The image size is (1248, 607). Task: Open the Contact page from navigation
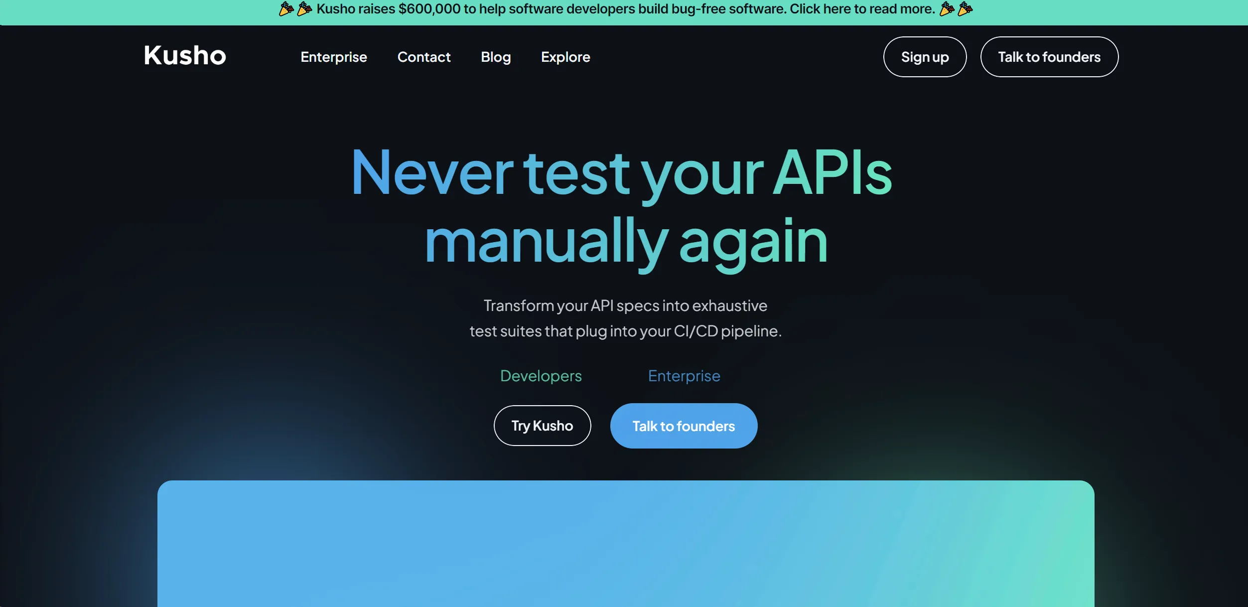point(423,57)
